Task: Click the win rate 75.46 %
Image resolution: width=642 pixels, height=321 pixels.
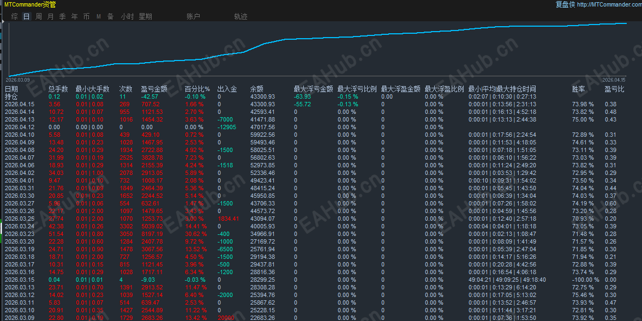Action: (583, 295)
